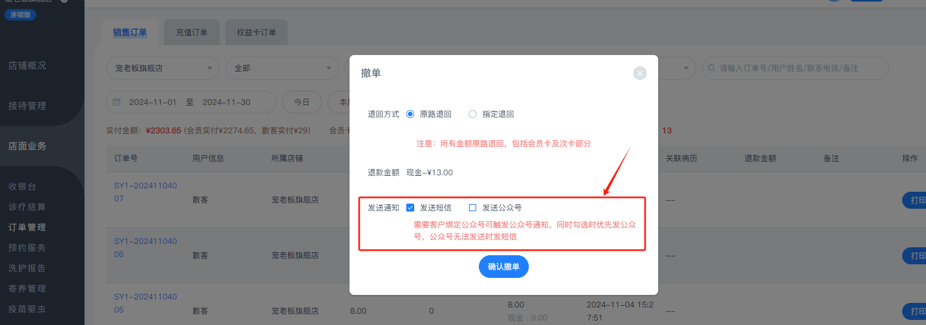Click the 今日 quick filter button

click(302, 102)
